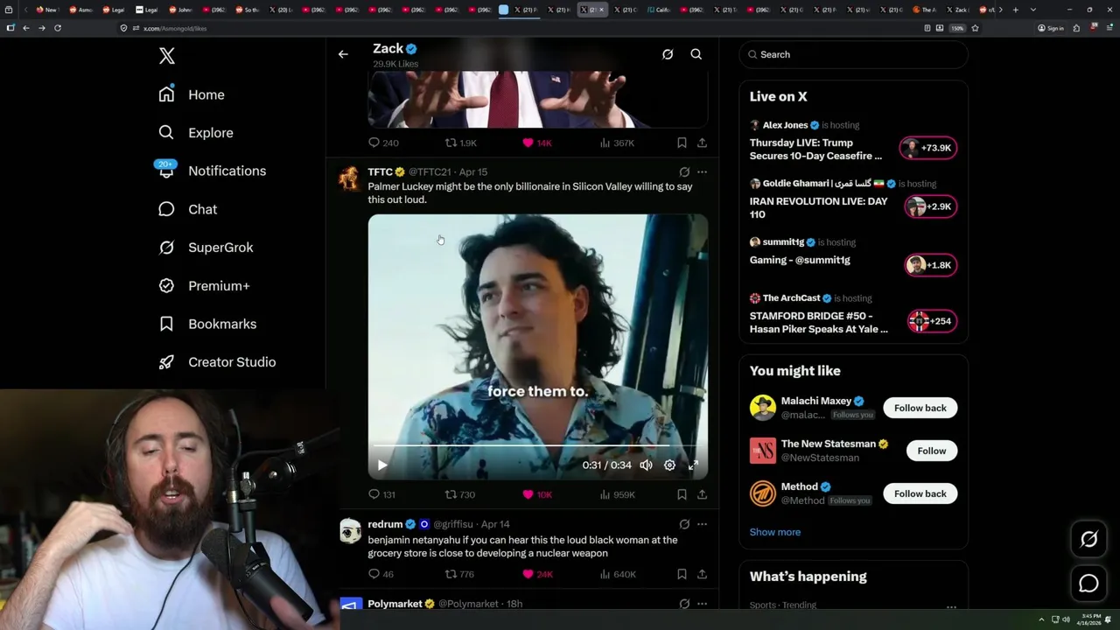The width and height of the screenshot is (1120, 630).
Task: Unlike the post with 14K likes
Action: 537,143
